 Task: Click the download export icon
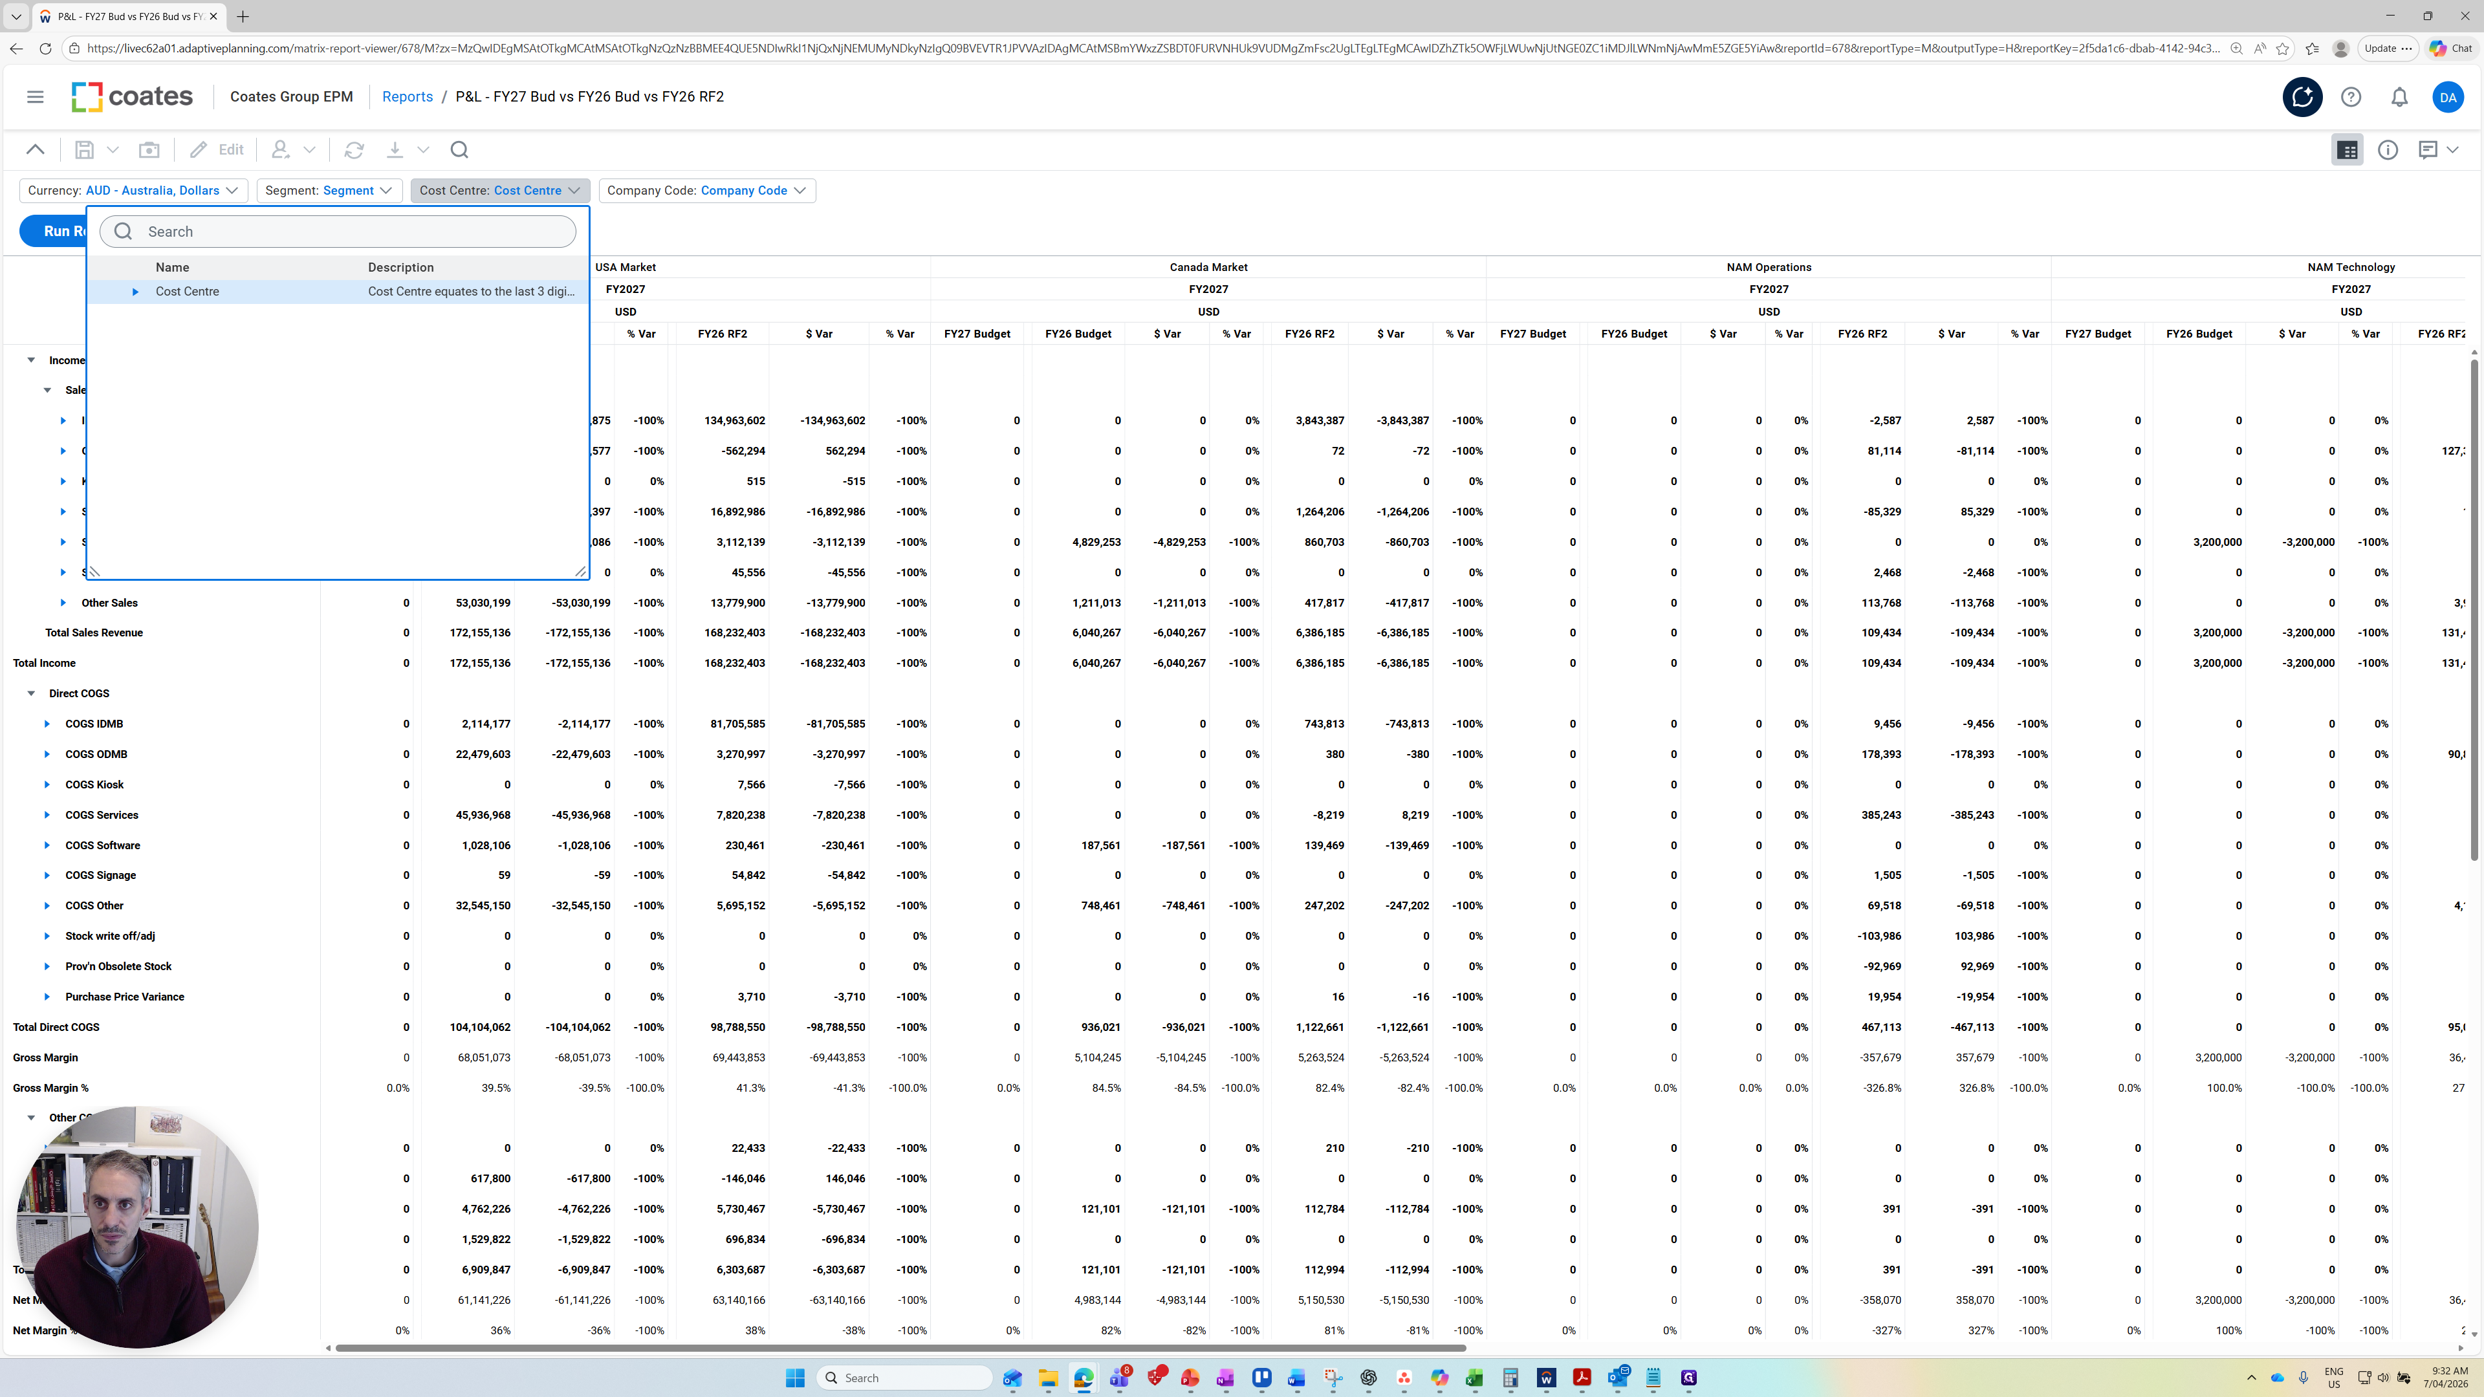[x=395, y=149]
